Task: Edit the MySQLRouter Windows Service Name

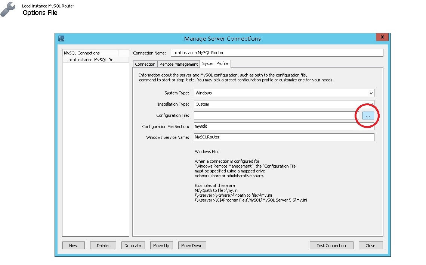Action: pyautogui.click(x=283, y=137)
